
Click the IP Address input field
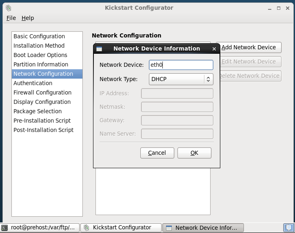(177, 94)
